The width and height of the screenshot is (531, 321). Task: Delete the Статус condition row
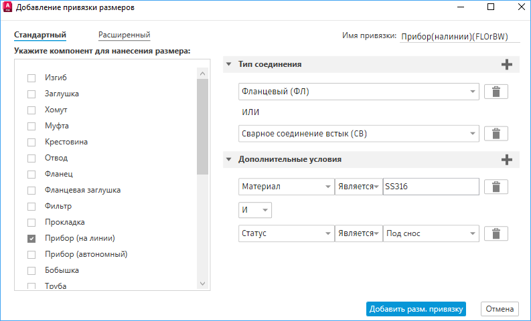click(x=496, y=233)
